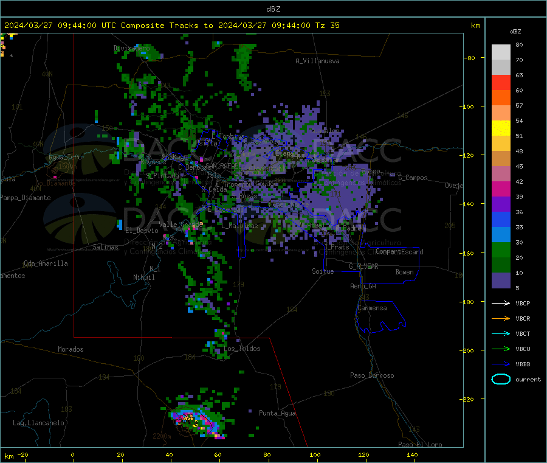The width and height of the screenshot is (547, 463).
Task: Click the cyan VBCT arrow in legend
Action: click(501, 333)
